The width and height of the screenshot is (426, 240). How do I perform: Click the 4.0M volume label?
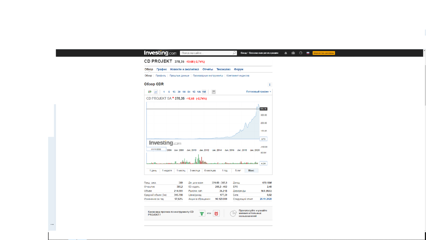pos(263,163)
